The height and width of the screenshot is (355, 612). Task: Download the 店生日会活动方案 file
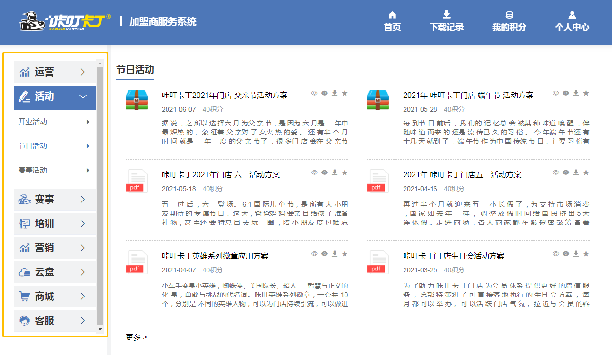[576, 254]
